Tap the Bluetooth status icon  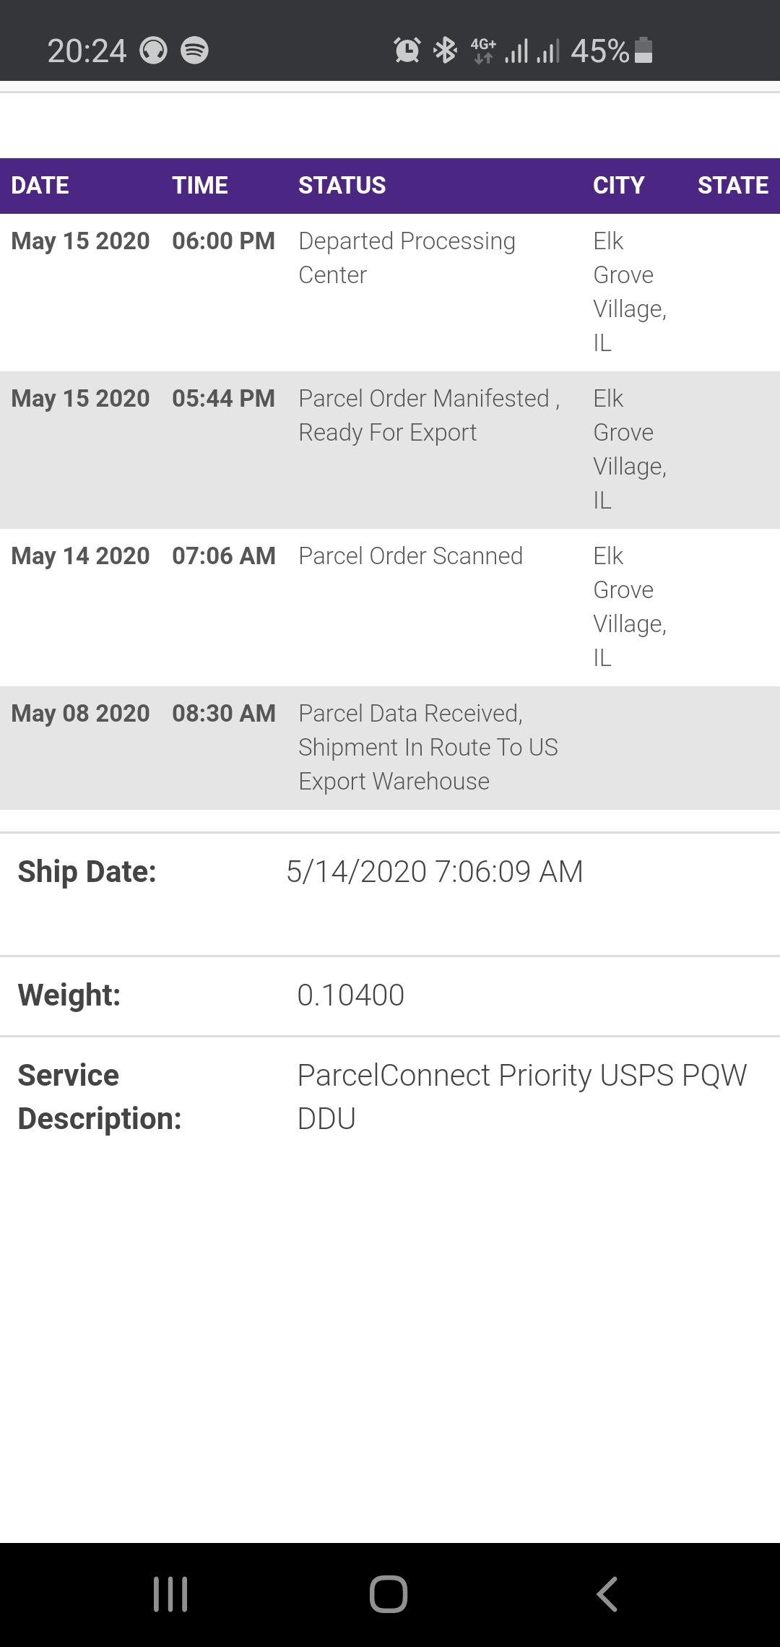point(445,51)
